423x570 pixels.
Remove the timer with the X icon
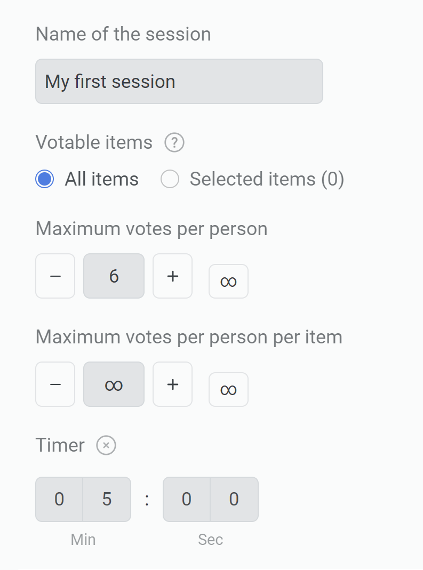(106, 445)
